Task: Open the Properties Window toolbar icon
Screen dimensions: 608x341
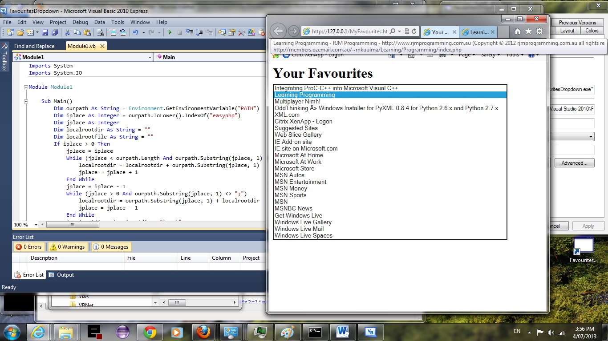Action: click(x=231, y=32)
